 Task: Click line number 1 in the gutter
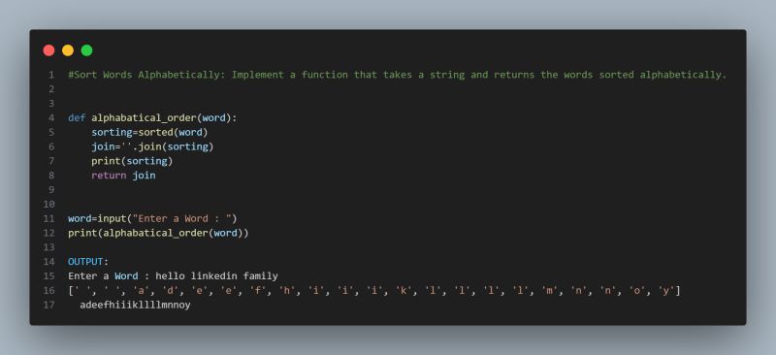tap(51, 76)
